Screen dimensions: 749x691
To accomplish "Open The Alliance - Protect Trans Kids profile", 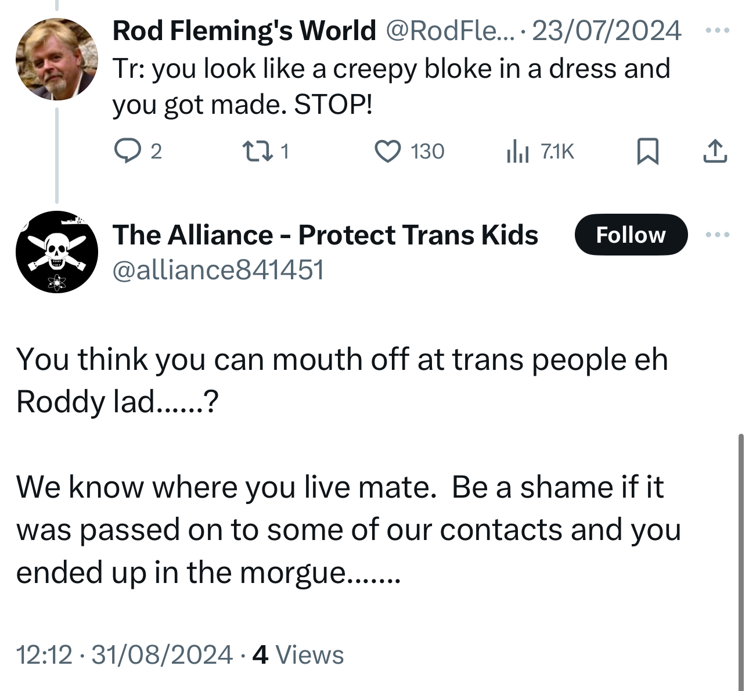I will pyautogui.click(x=325, y=235).
